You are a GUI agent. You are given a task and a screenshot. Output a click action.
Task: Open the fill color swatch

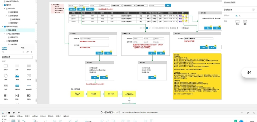(237, 21)
